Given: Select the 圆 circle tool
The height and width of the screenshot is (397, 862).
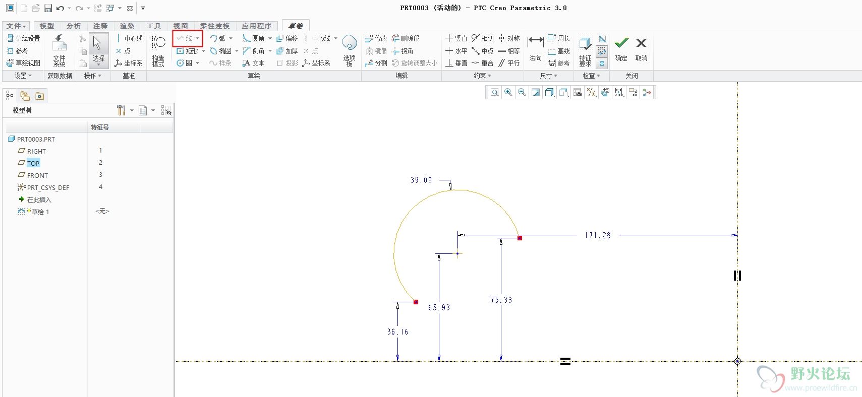Looking at the screenshot, I should point(184,63).
